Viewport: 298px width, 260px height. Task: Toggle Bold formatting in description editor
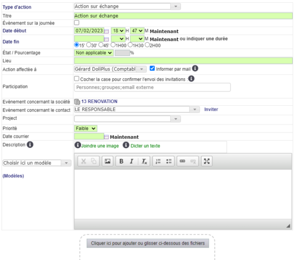(121, 162)
